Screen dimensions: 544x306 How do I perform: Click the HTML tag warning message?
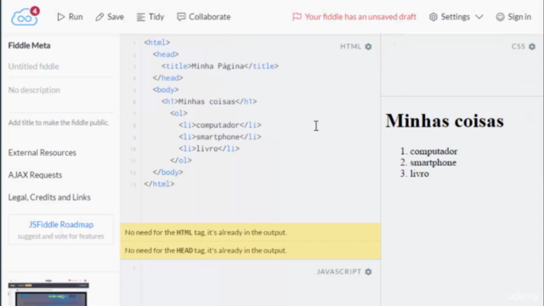point(250,232)
